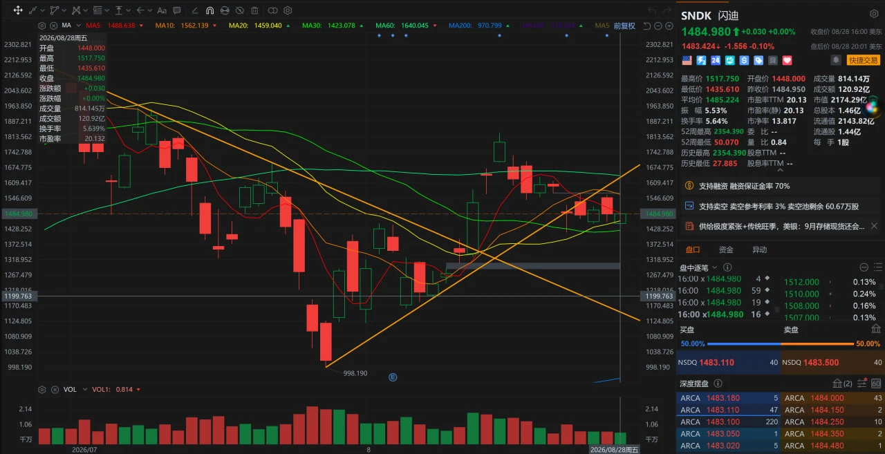Screen dimensions: 885x454
Task: Expand polyline tool options arrow
Action: pos(64,10)
